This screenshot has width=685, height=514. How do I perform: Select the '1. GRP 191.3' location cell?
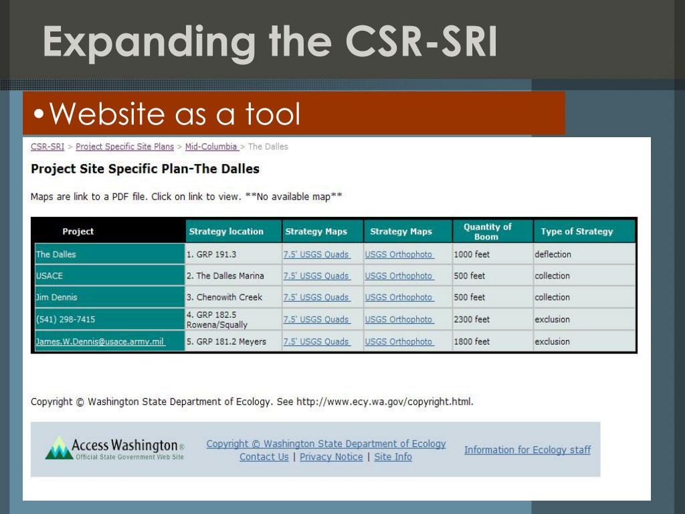tap(233, 254)
